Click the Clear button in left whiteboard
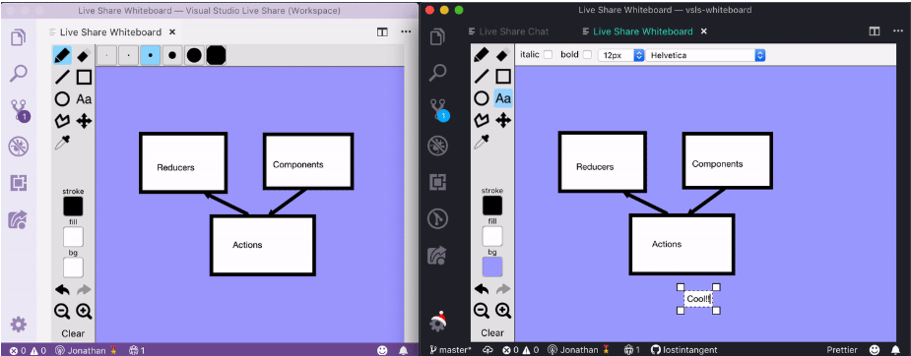Image resolution: width=911 pixels, height=356 pixels. click(x=73, y=333)
